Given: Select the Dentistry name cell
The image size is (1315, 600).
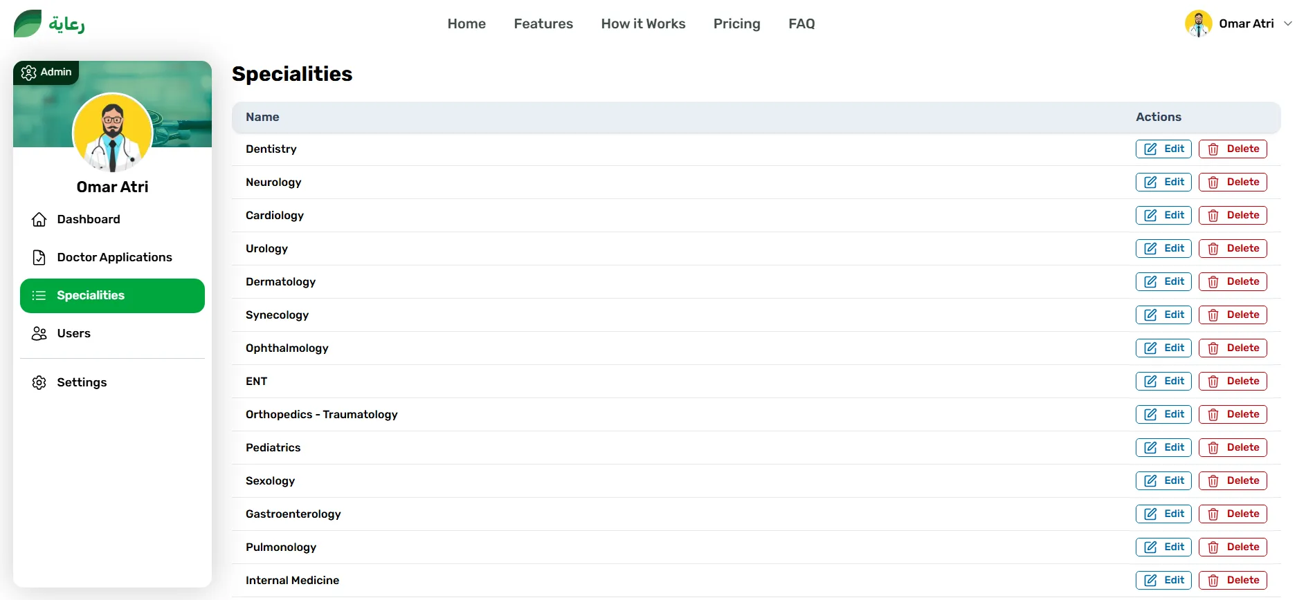Looking at the screenshot, I should click(271, 149).
